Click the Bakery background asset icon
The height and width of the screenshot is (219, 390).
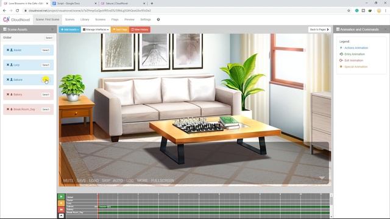pyautogui.click(x=12, y=94)
